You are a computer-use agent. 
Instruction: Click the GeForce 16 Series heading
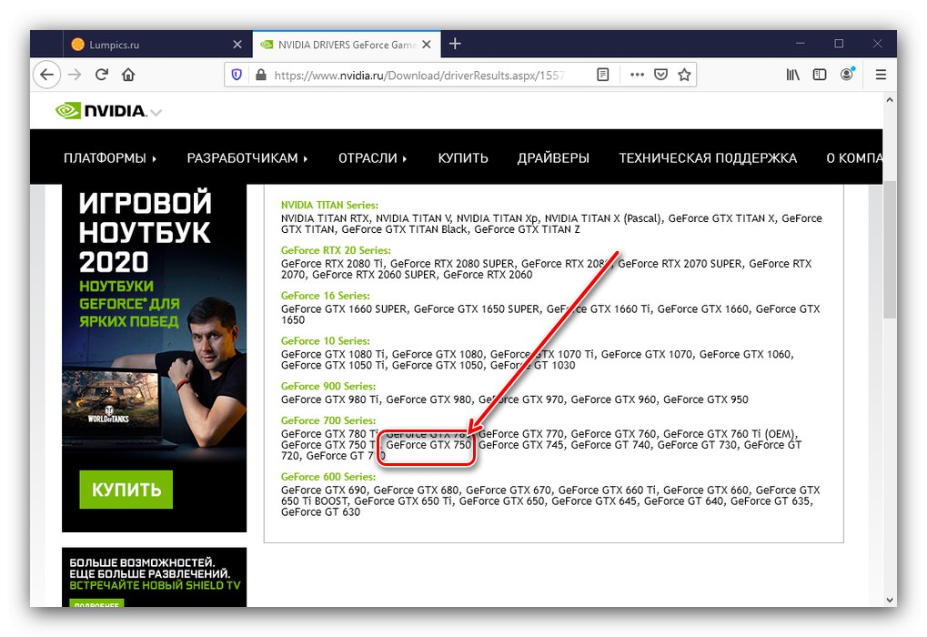coord(325,295)
